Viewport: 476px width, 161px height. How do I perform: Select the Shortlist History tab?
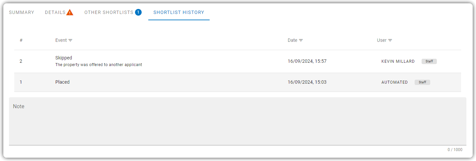179,12
